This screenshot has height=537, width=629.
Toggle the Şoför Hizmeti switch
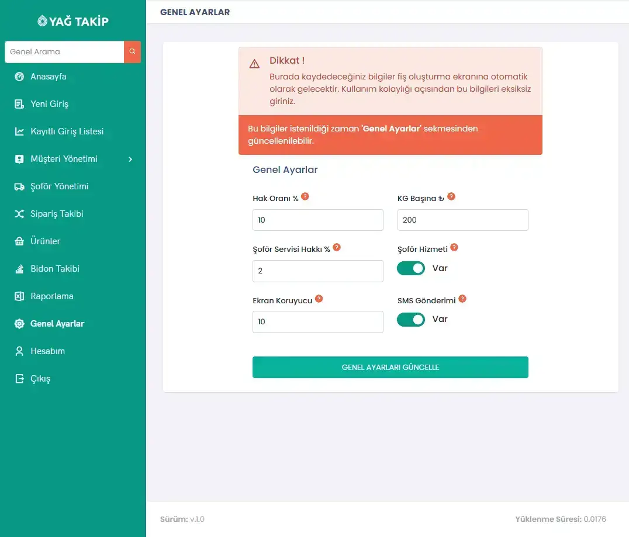[x=411, y=268]
